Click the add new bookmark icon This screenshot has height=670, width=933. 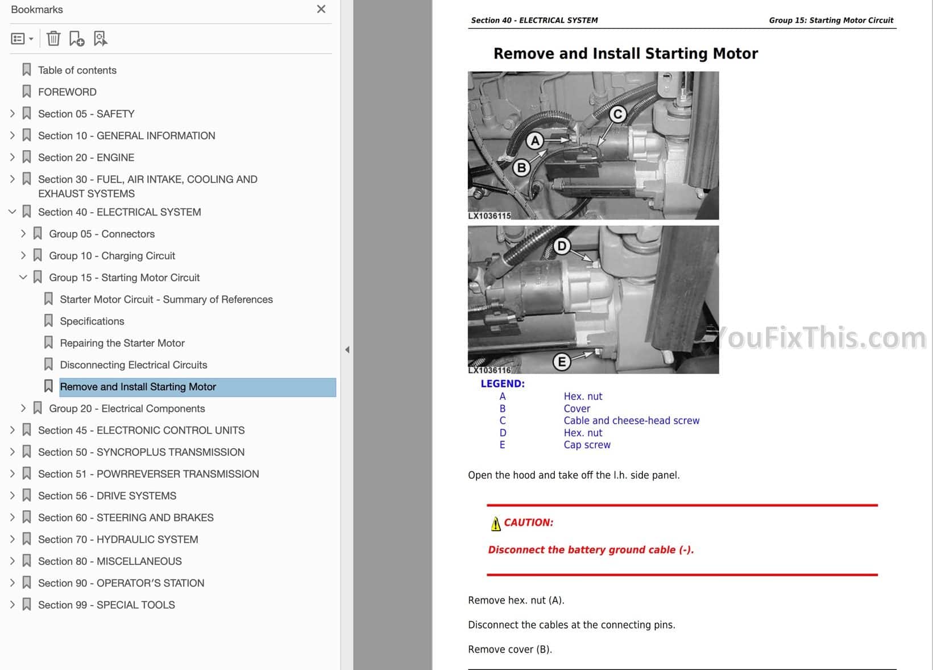coord(76,39)
